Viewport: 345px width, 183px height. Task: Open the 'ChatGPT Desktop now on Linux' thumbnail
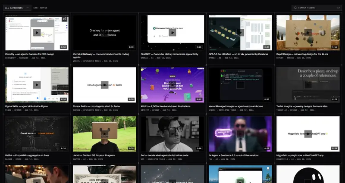tap(172, 174)
